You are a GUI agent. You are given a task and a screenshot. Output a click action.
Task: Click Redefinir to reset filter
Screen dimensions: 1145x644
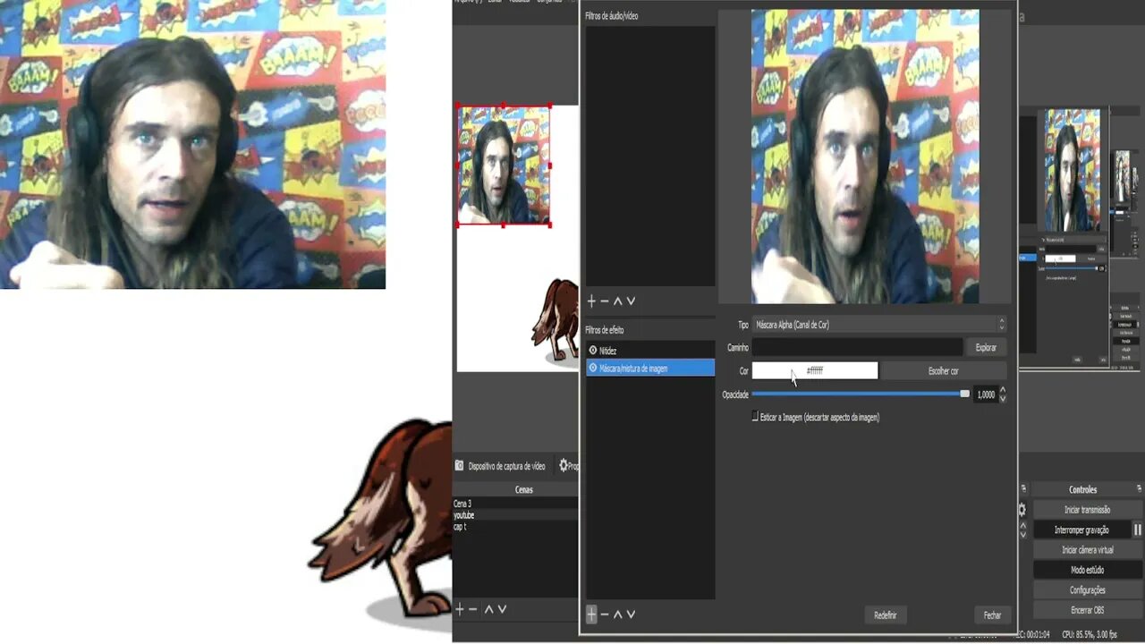[886, 614]
